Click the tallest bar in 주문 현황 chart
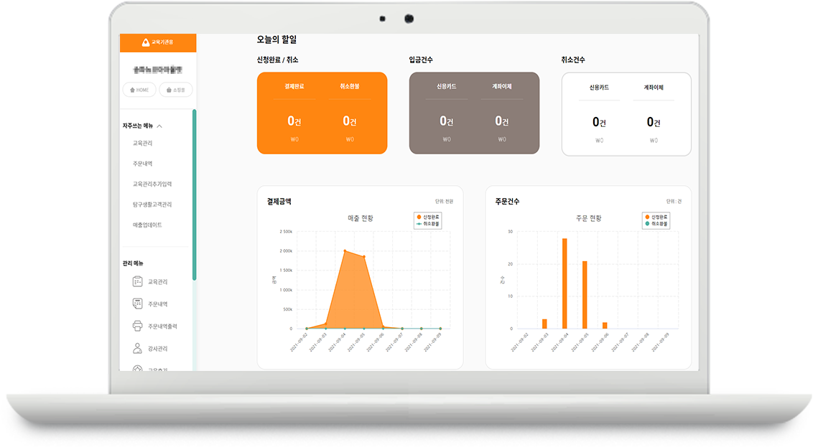The height and width of the screenshot is (447, 813). (565, 283)
